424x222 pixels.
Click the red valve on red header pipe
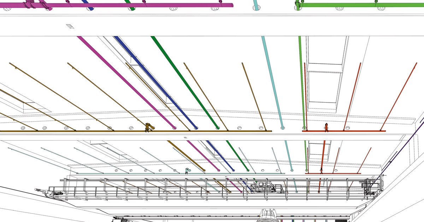(326, 127)
